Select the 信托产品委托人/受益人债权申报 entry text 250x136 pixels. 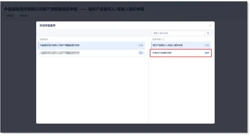point(168,45)
